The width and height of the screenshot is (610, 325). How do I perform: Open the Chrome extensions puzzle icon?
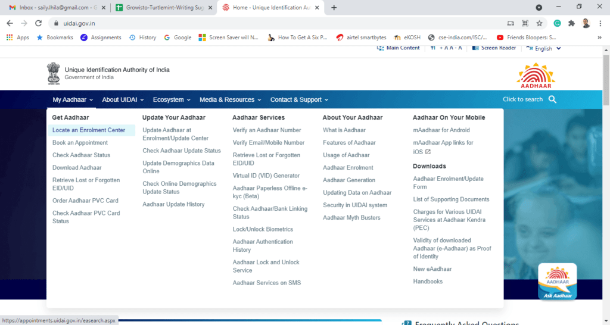point(571,23)
